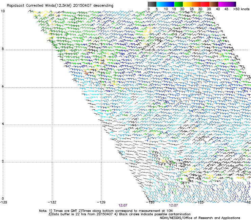Click the ">50 knots" legend label

pyautogui.click(x=241, y=9)
